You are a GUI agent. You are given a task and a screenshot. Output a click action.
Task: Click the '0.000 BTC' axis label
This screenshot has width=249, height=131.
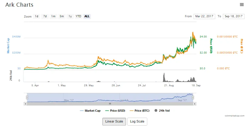tap(223, 68)
